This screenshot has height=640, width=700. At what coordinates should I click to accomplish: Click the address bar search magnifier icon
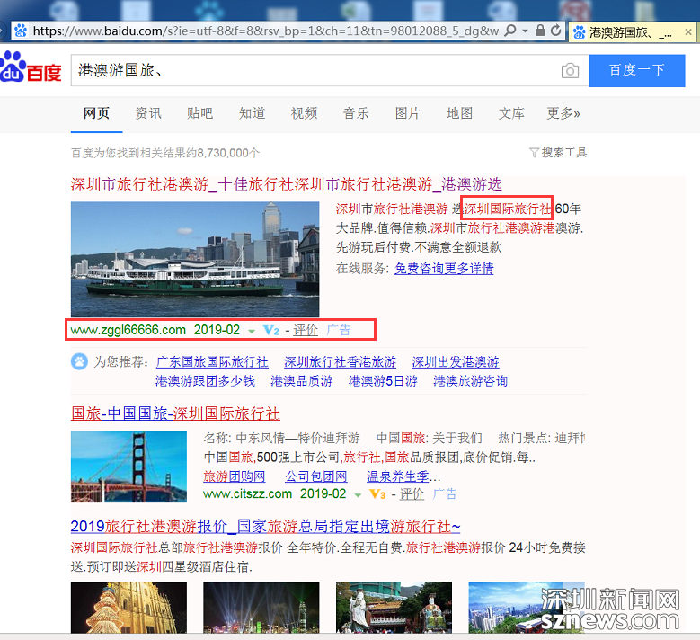coord(510,31)
